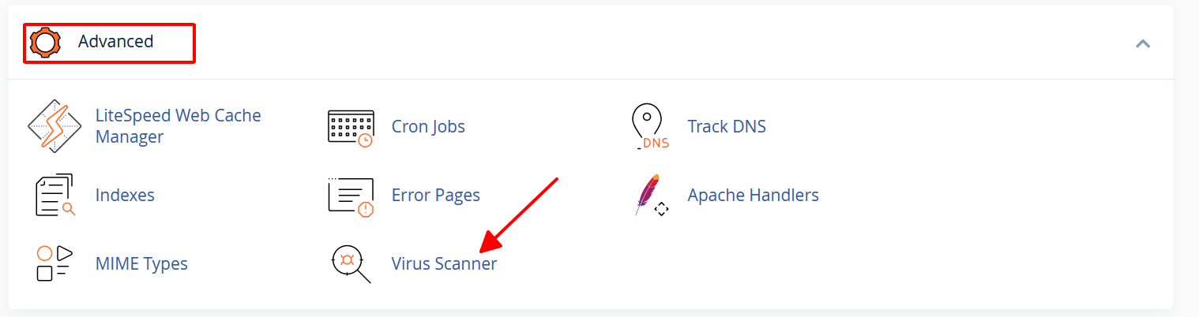Select the Track DNS pin icon
The height and width of the screenshot is (317, 1199).
pyautogui.click(x=651, y=127)
